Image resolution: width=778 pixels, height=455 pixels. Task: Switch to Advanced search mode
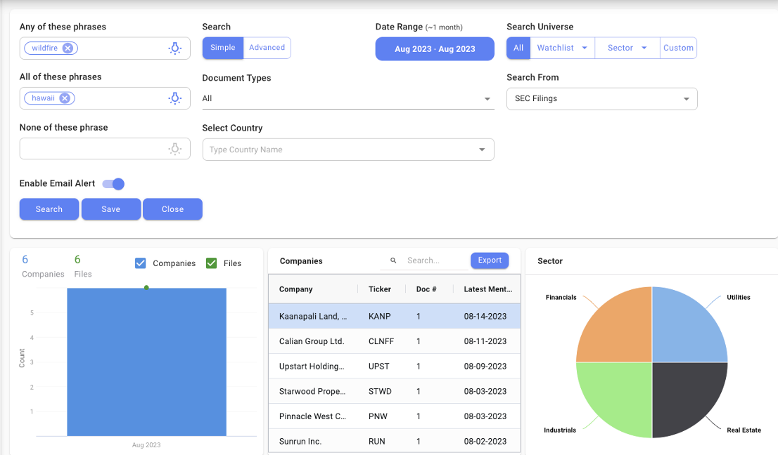pyautogui.click(x=267, y=48)
